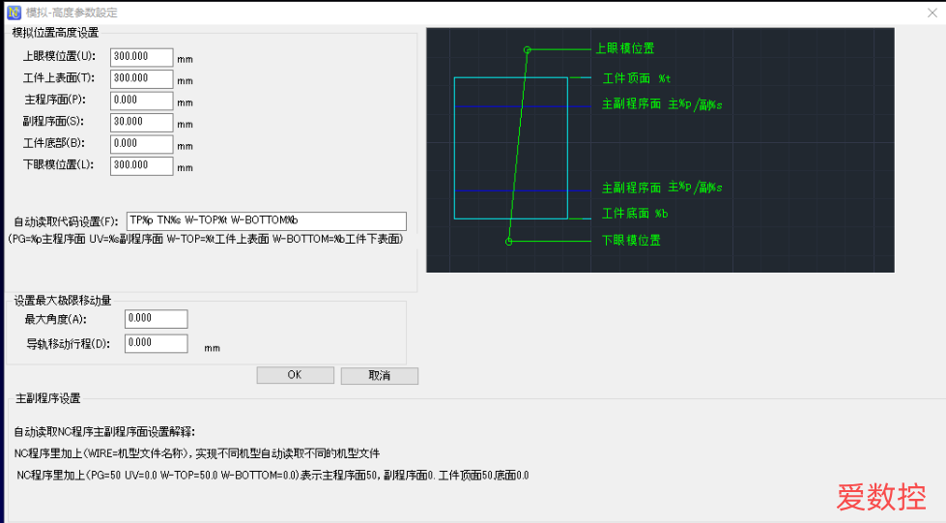Click the sub program plane (S) input field
946x523 pixels.
pyautogui.click(x=142, y=122)
